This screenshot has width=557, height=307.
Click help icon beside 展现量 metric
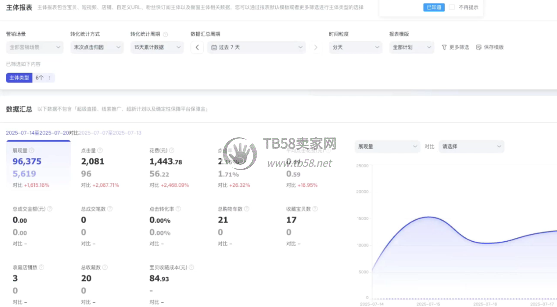tap(31, 151)
